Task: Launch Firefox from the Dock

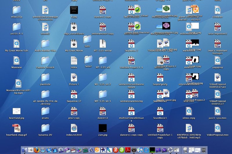Action: click(x=37, y=150)
